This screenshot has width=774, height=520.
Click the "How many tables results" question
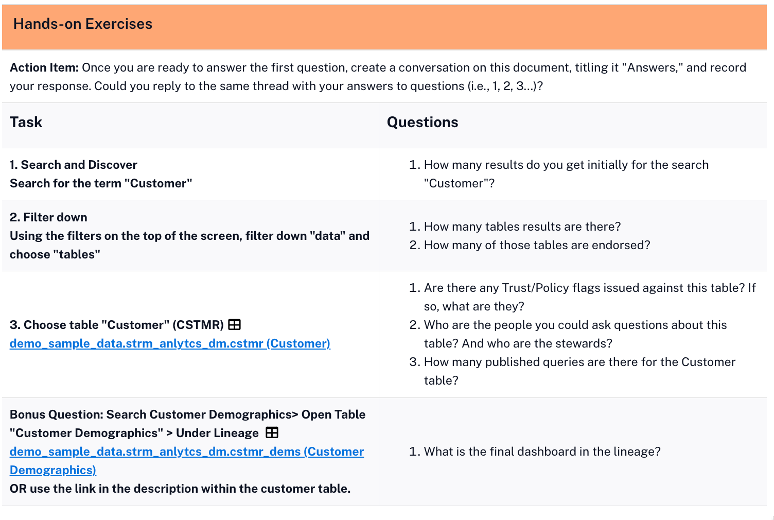click(522, 227)
